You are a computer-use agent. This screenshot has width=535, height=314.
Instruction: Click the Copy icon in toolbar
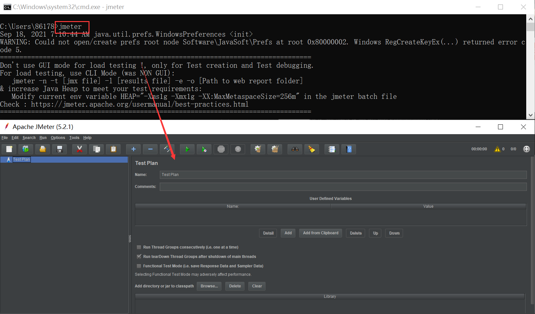click(96, 149)
